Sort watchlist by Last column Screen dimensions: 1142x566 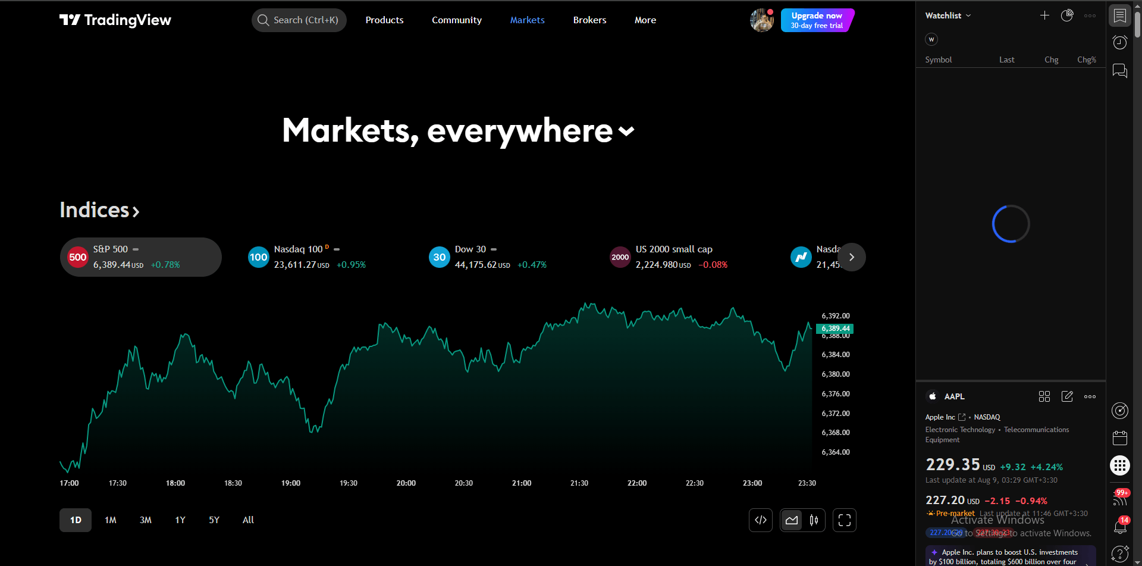pos(1007,60)
